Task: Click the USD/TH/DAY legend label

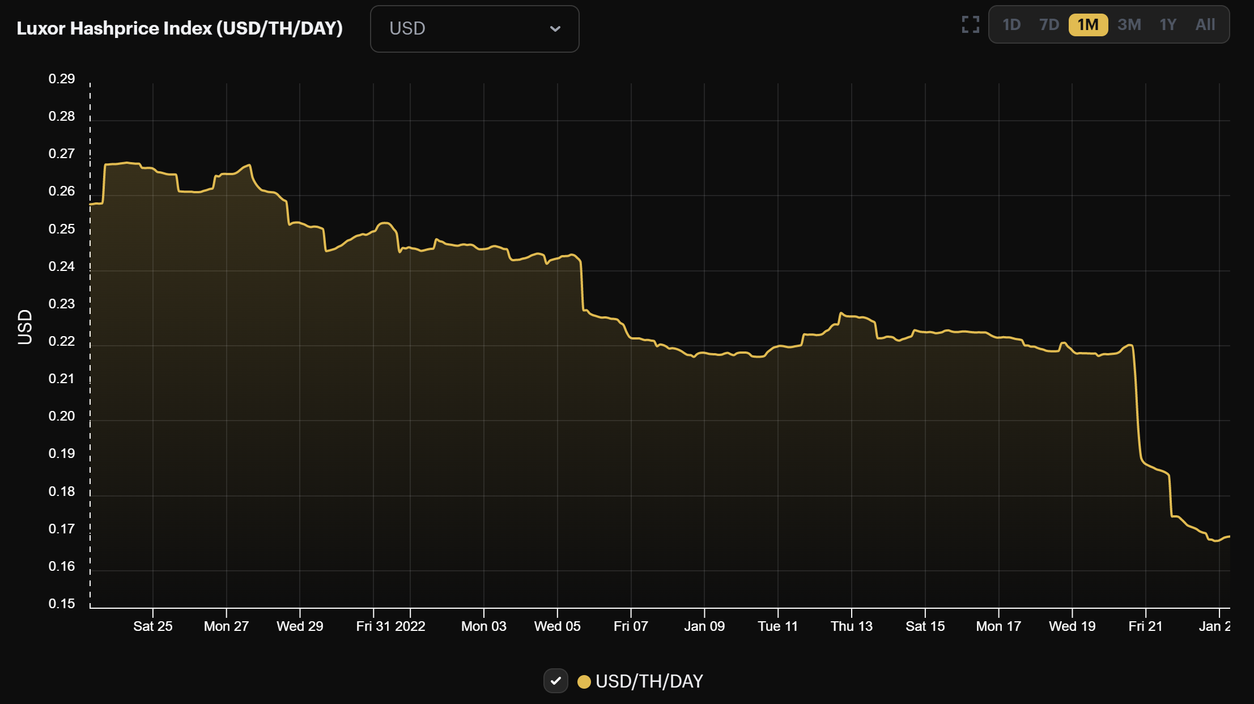Action: (649, 681)
